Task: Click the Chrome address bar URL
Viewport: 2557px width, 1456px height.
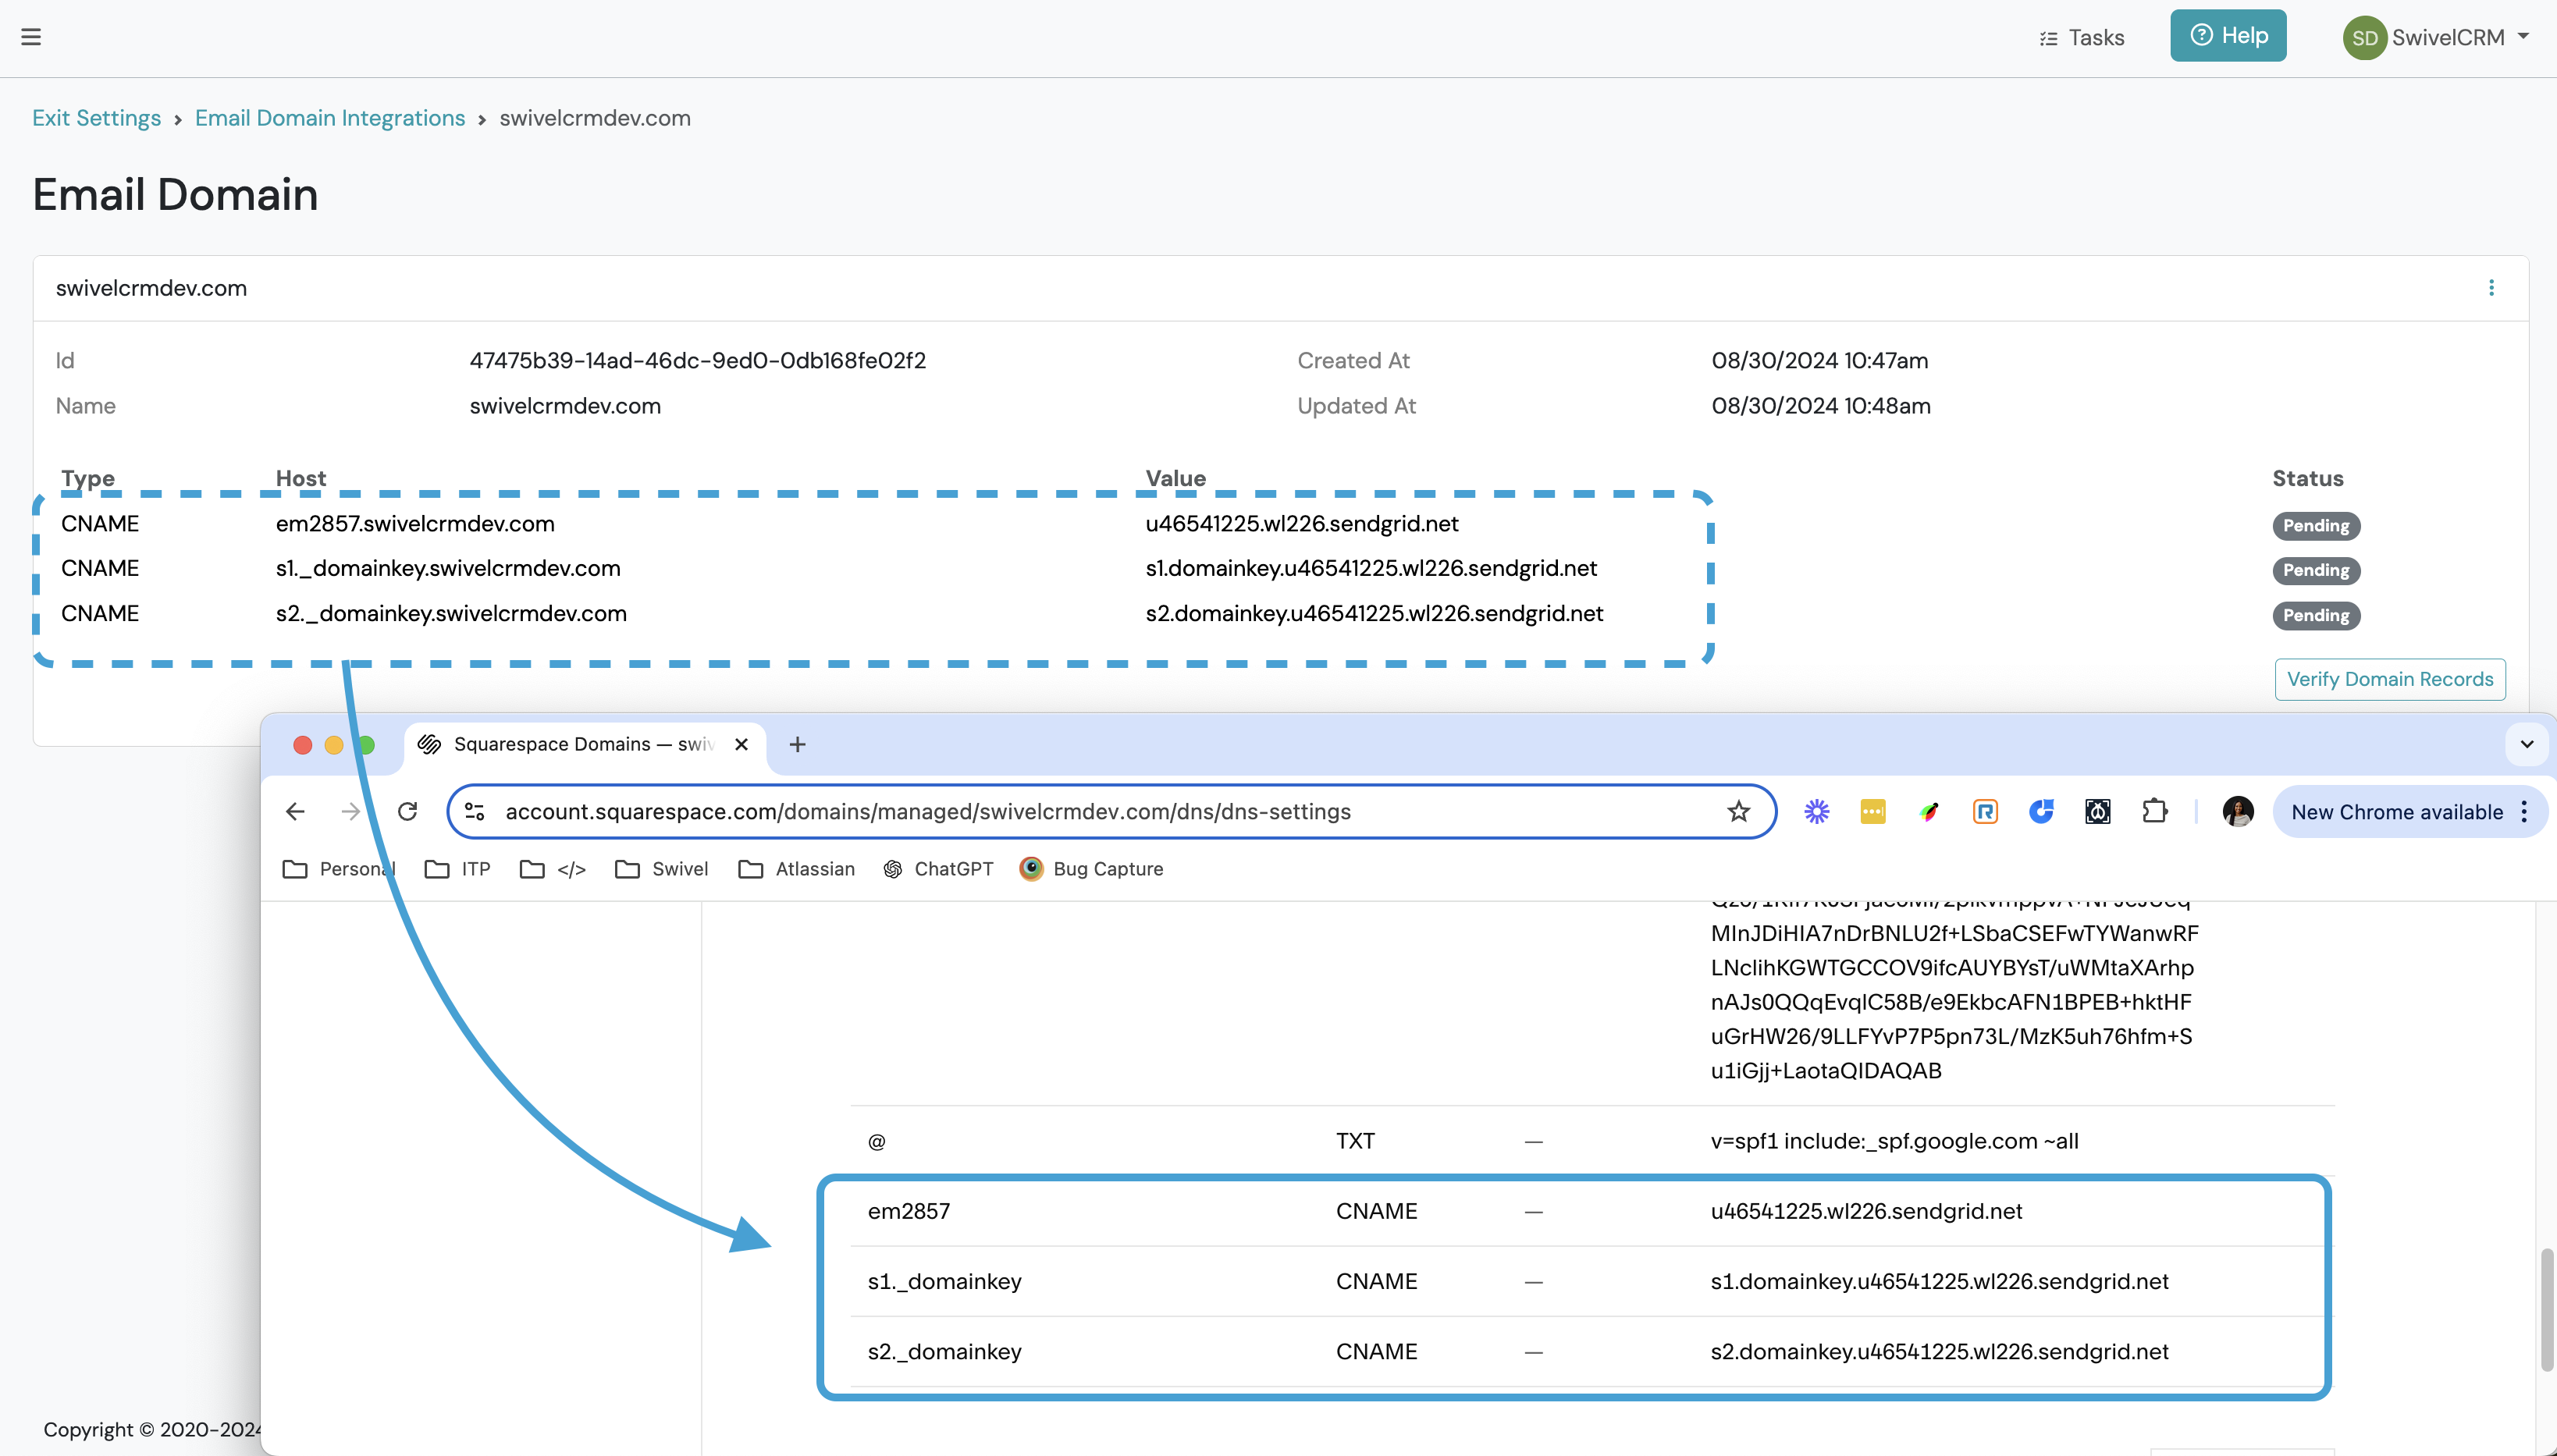Action: 927,811
